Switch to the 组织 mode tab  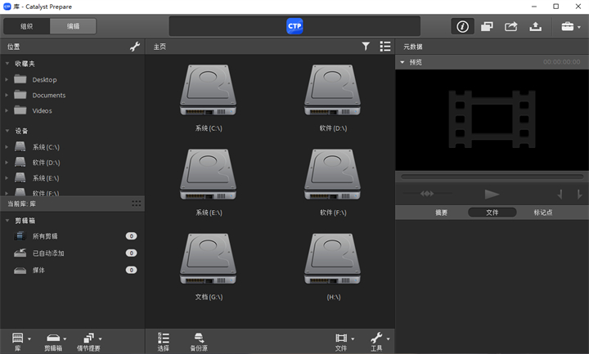[x=27, y=26]
